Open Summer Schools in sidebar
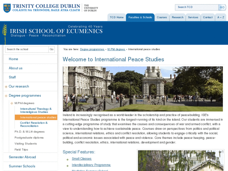 pos(22,166)
